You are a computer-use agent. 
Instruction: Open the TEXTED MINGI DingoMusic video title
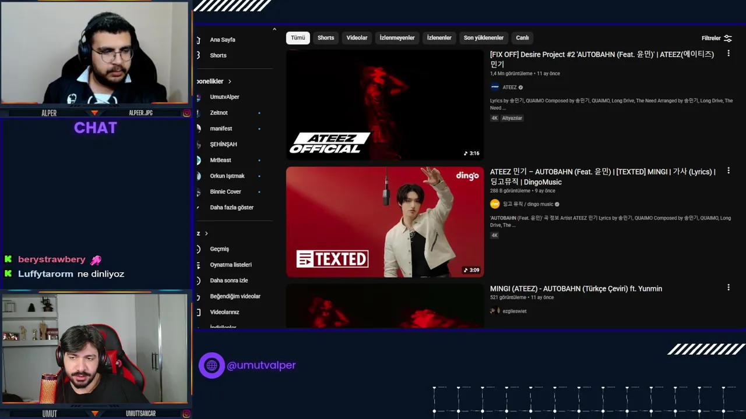pos(603,177)
